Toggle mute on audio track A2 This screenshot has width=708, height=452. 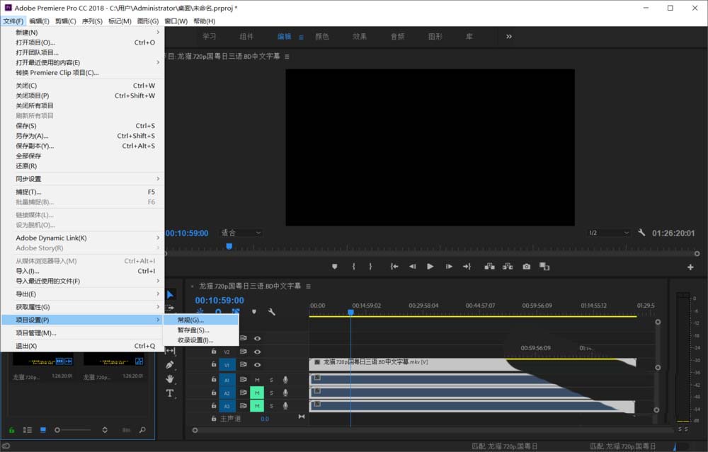click(257, 393)
